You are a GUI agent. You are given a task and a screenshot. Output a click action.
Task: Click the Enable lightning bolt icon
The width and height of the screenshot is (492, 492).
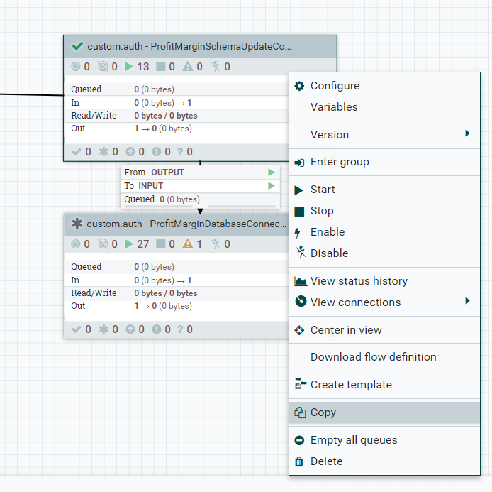coord(298,232)
